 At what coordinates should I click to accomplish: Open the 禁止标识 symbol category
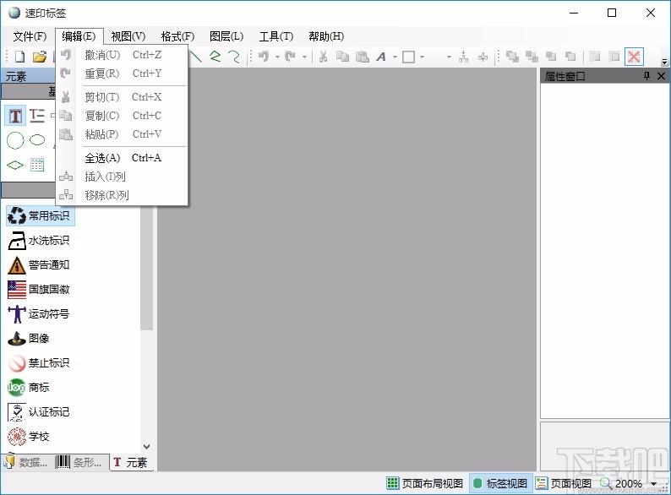click(39, 362)
